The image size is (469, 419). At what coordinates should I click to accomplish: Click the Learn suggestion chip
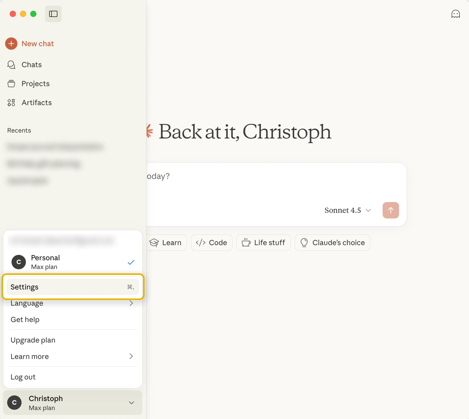coord(166,243)
